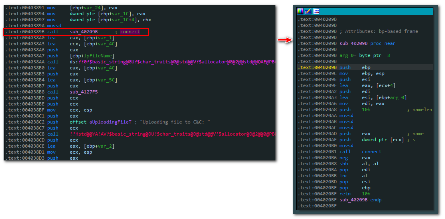This screenshot has width=445, height=219.
Task: Click the lea eax, [ebp+var_1] line
Action: [x=60, y=38]
